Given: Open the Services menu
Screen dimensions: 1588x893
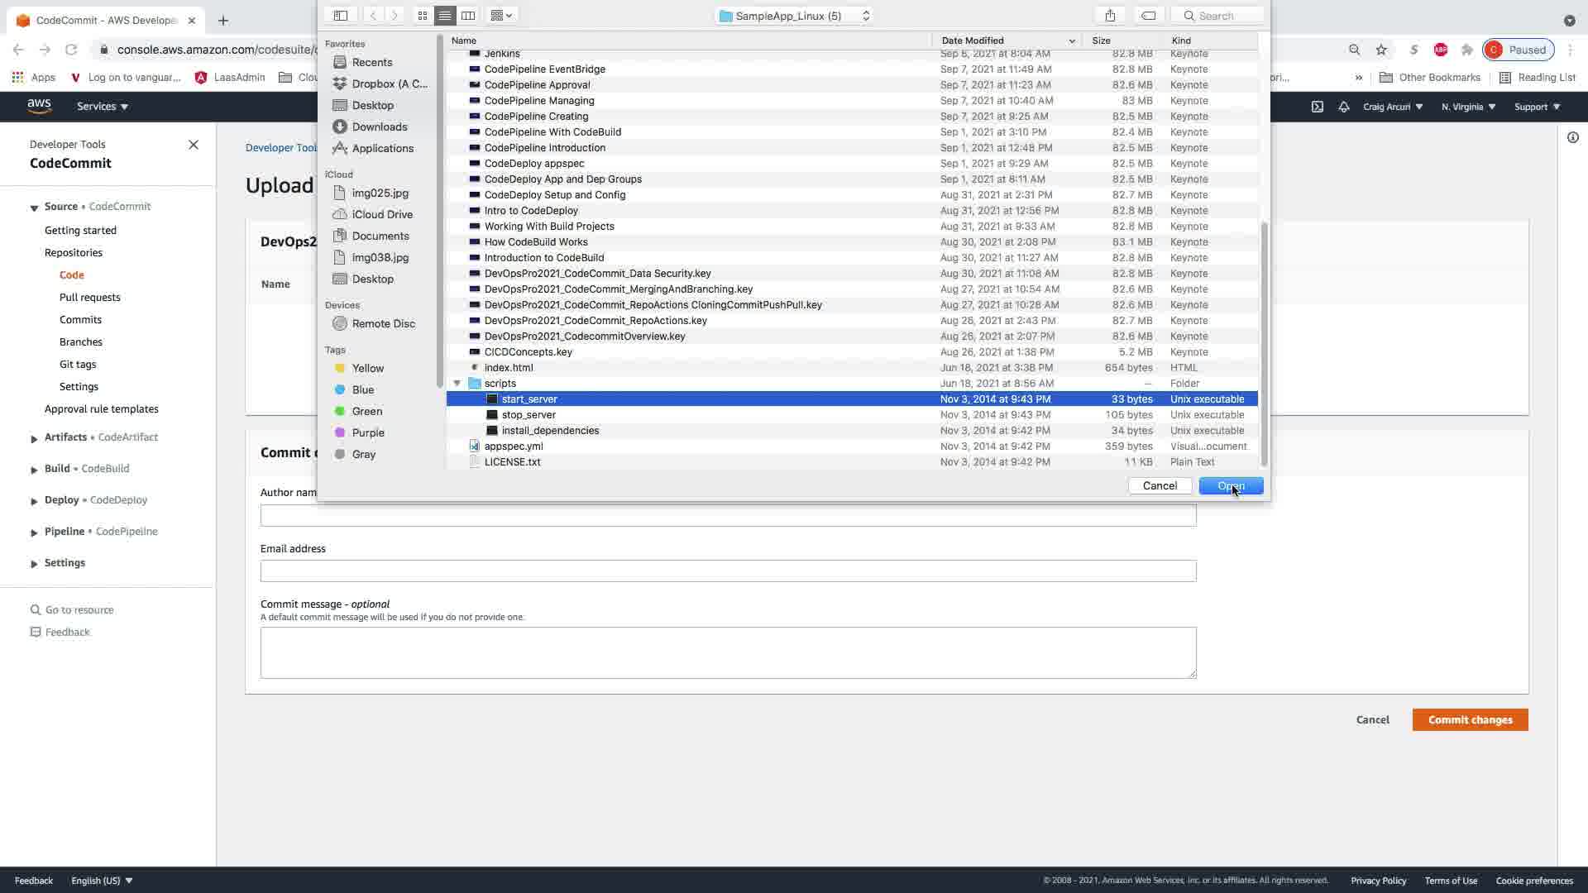Looking at the screenshot, I should point(102,107).
